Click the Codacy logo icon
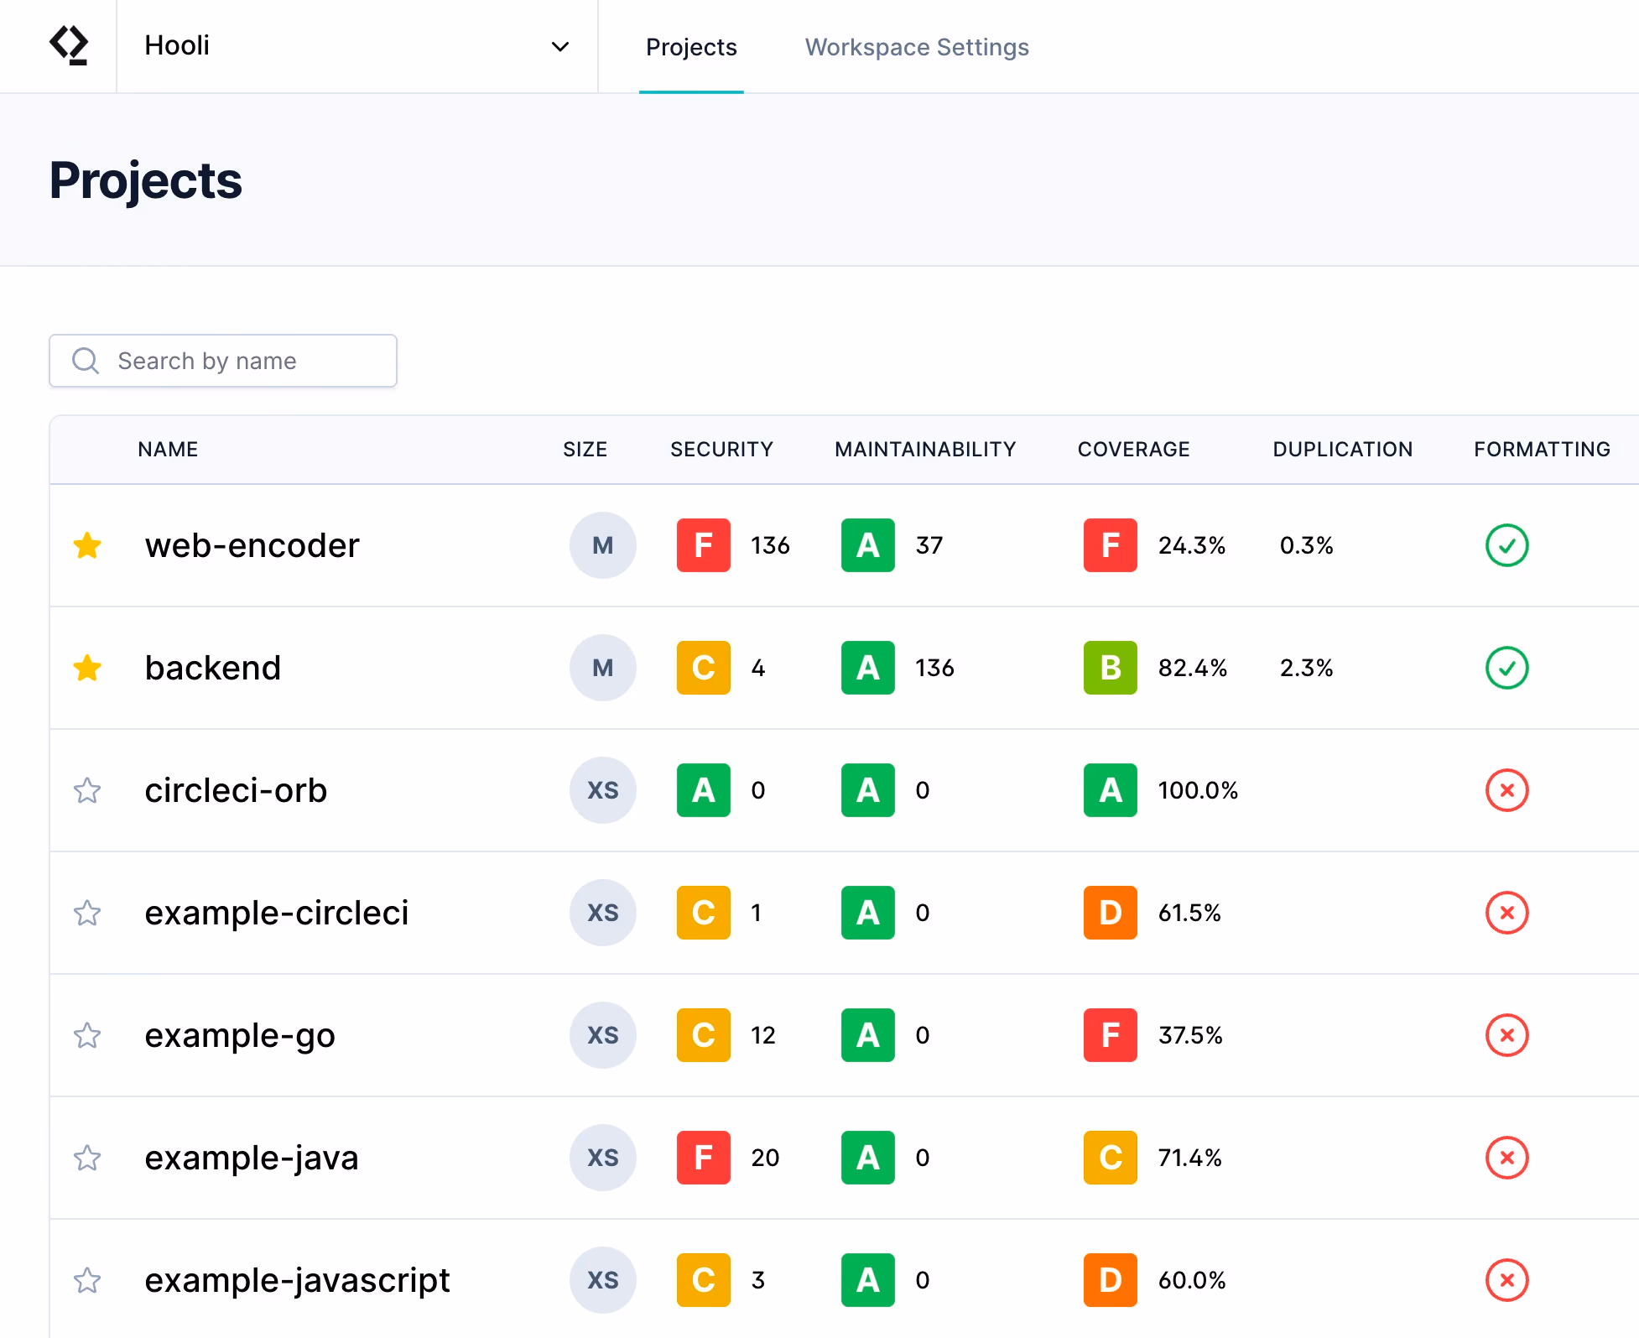The width and height of the screenshot is (1639, 1338). (x=69, y=45)
